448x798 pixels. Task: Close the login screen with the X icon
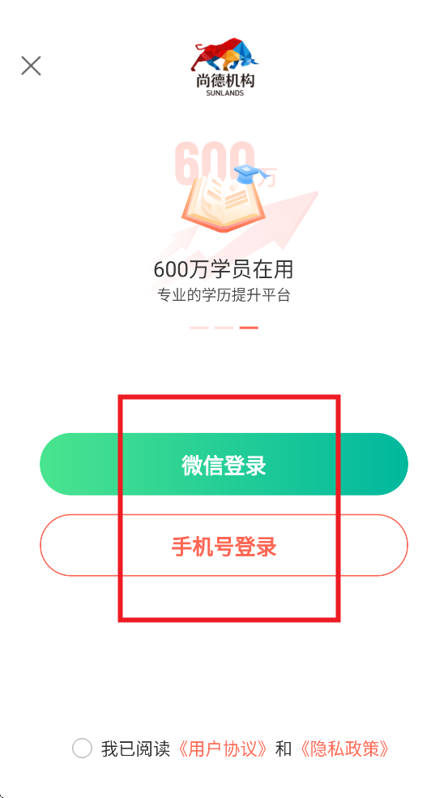pyautogui.click(x=31, y=66)
